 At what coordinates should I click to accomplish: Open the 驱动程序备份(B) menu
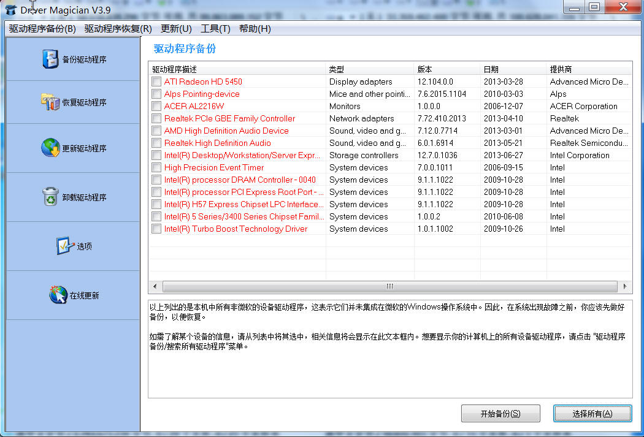click(42, 29)
